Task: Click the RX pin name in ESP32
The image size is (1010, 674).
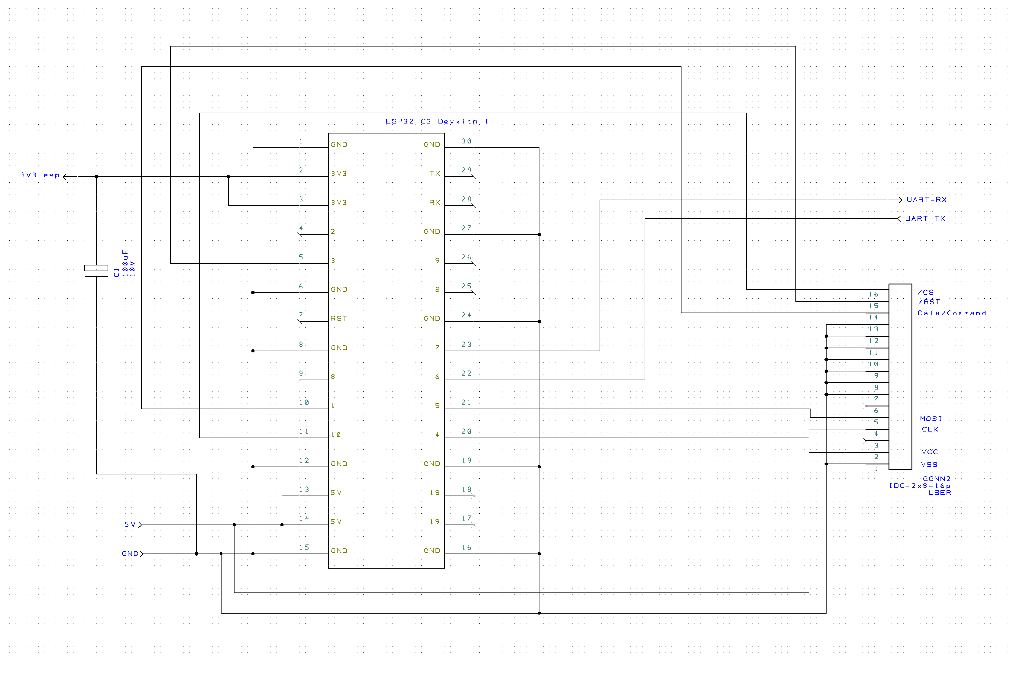Action: pyautogui.click(x=435, y=202)
